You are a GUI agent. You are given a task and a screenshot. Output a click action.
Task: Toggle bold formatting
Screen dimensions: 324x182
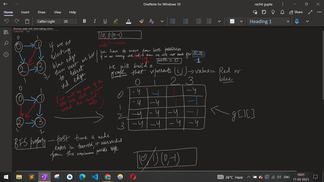pos(85,21)
